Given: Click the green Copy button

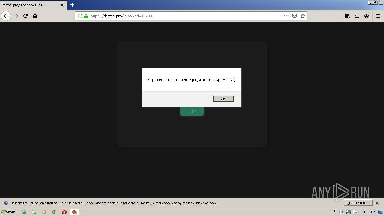Looking at the screenshot, I should point(192,111).
